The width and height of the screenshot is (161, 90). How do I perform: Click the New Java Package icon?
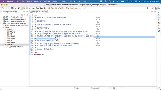pyautogui.click(x=49, y=8)
